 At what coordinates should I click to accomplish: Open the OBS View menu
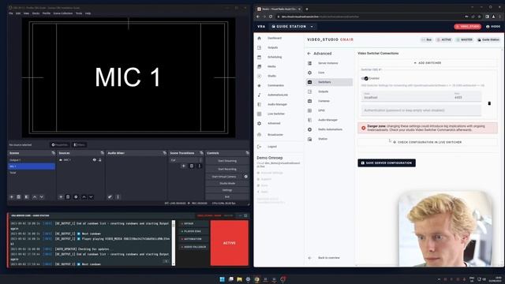tap(26, 13)
